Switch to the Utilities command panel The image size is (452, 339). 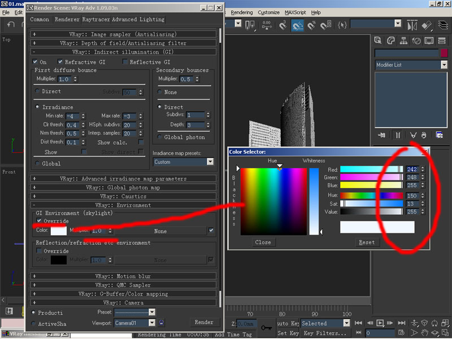[x=442, y=41]
